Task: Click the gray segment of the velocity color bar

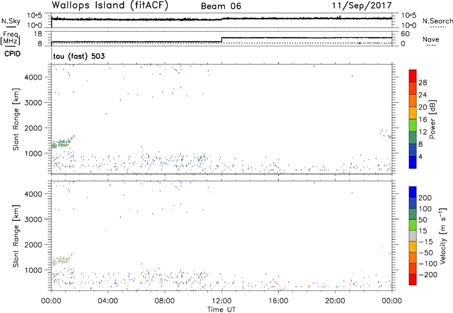Action: click(413, 236)
